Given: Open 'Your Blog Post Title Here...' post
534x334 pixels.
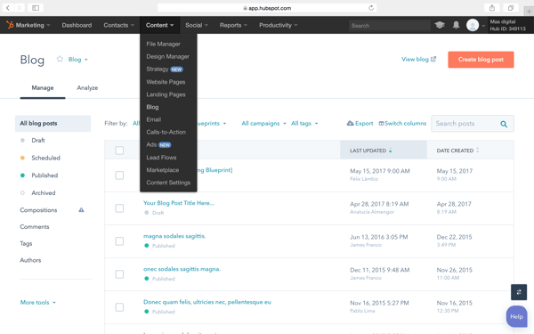Looking at the screenshot, I should coord(179,203).
